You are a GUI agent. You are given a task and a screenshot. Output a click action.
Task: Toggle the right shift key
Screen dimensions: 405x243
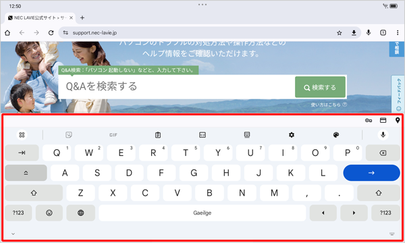click(379, 193)
